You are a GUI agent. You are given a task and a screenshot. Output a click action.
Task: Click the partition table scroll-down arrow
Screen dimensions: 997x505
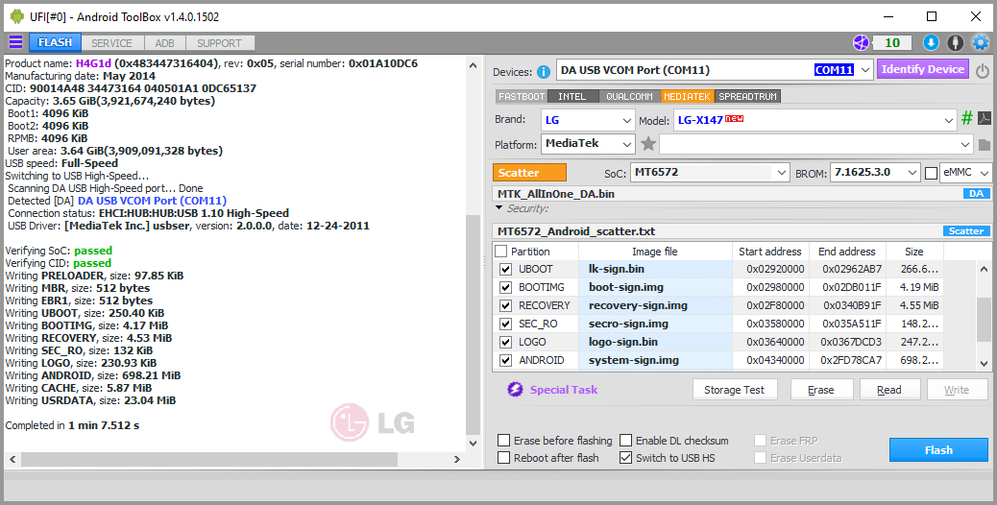tap(984, 363)
